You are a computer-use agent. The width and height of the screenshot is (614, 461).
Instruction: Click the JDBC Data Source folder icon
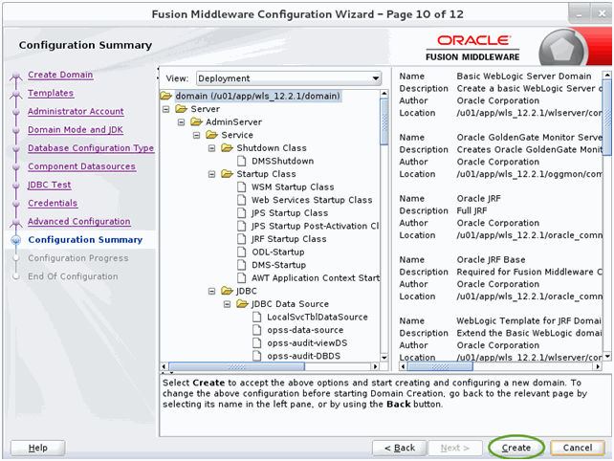(x=242, y=303)
